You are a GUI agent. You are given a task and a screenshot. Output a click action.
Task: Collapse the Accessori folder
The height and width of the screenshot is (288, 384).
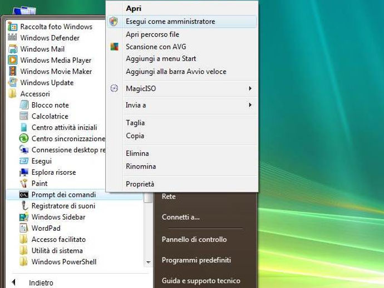35,94
